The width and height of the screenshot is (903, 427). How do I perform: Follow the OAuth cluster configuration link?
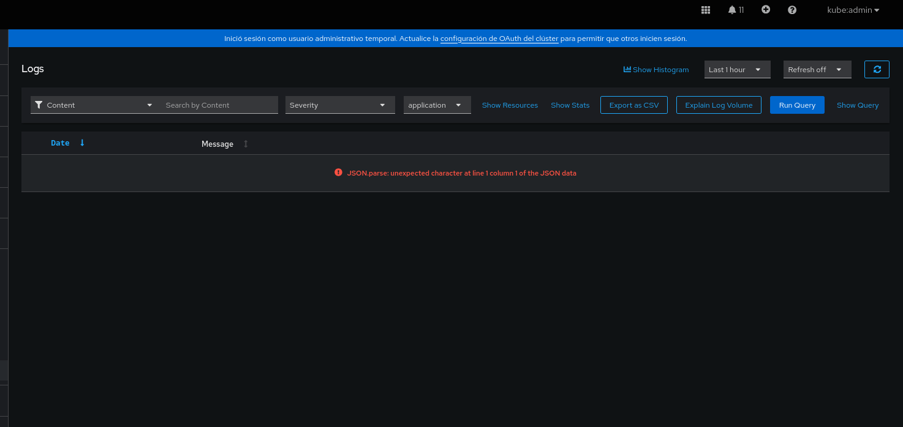click(x=499, y=39)
